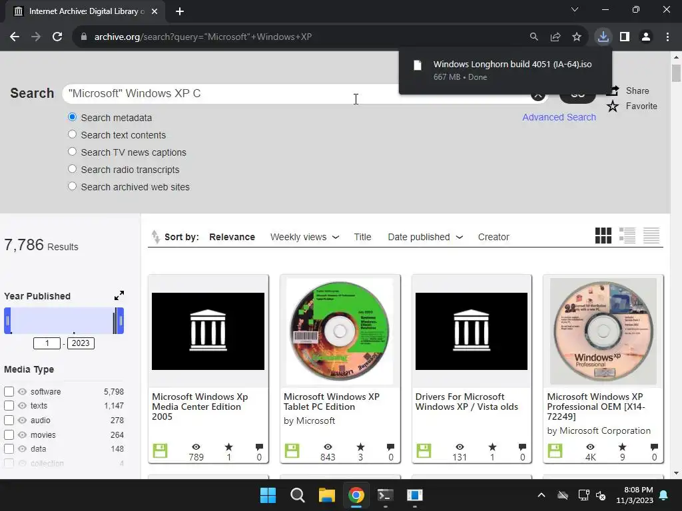Image resolution: width=682 pixels, height=511 pixels.
Task: Click right handle of year range slider
Action: coord(121,321)
